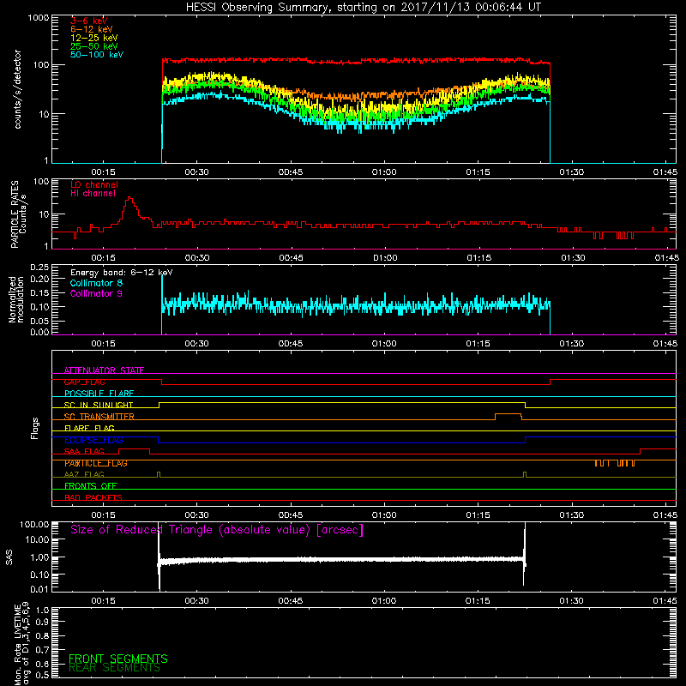Click the particle rate peak near 00:19

[x=129, y=199]
